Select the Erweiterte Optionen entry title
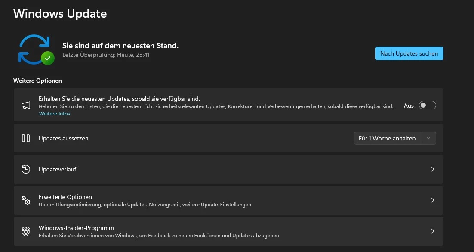The image size is (474, 252). pyautogui.click(x=65, y=197)
